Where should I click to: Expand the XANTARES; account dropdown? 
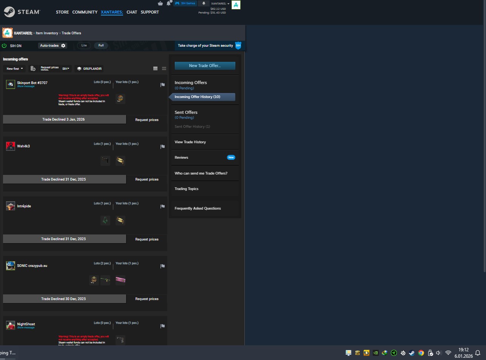point(220,4)
